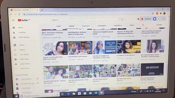Open 6 Things To Do In 2019 thumbnail
This screenshot has height=98, width=175.
129,47
